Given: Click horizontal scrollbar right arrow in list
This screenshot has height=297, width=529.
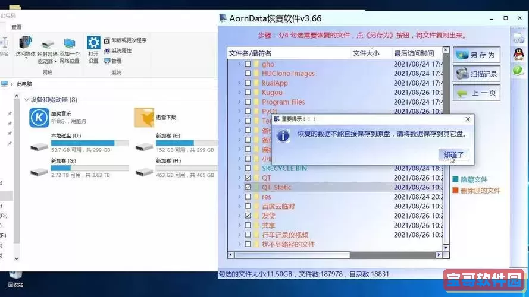Looking at the screenshot, I should [x=439, y=255].
